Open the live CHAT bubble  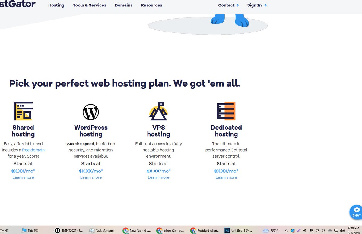click(x=356, y=212)
